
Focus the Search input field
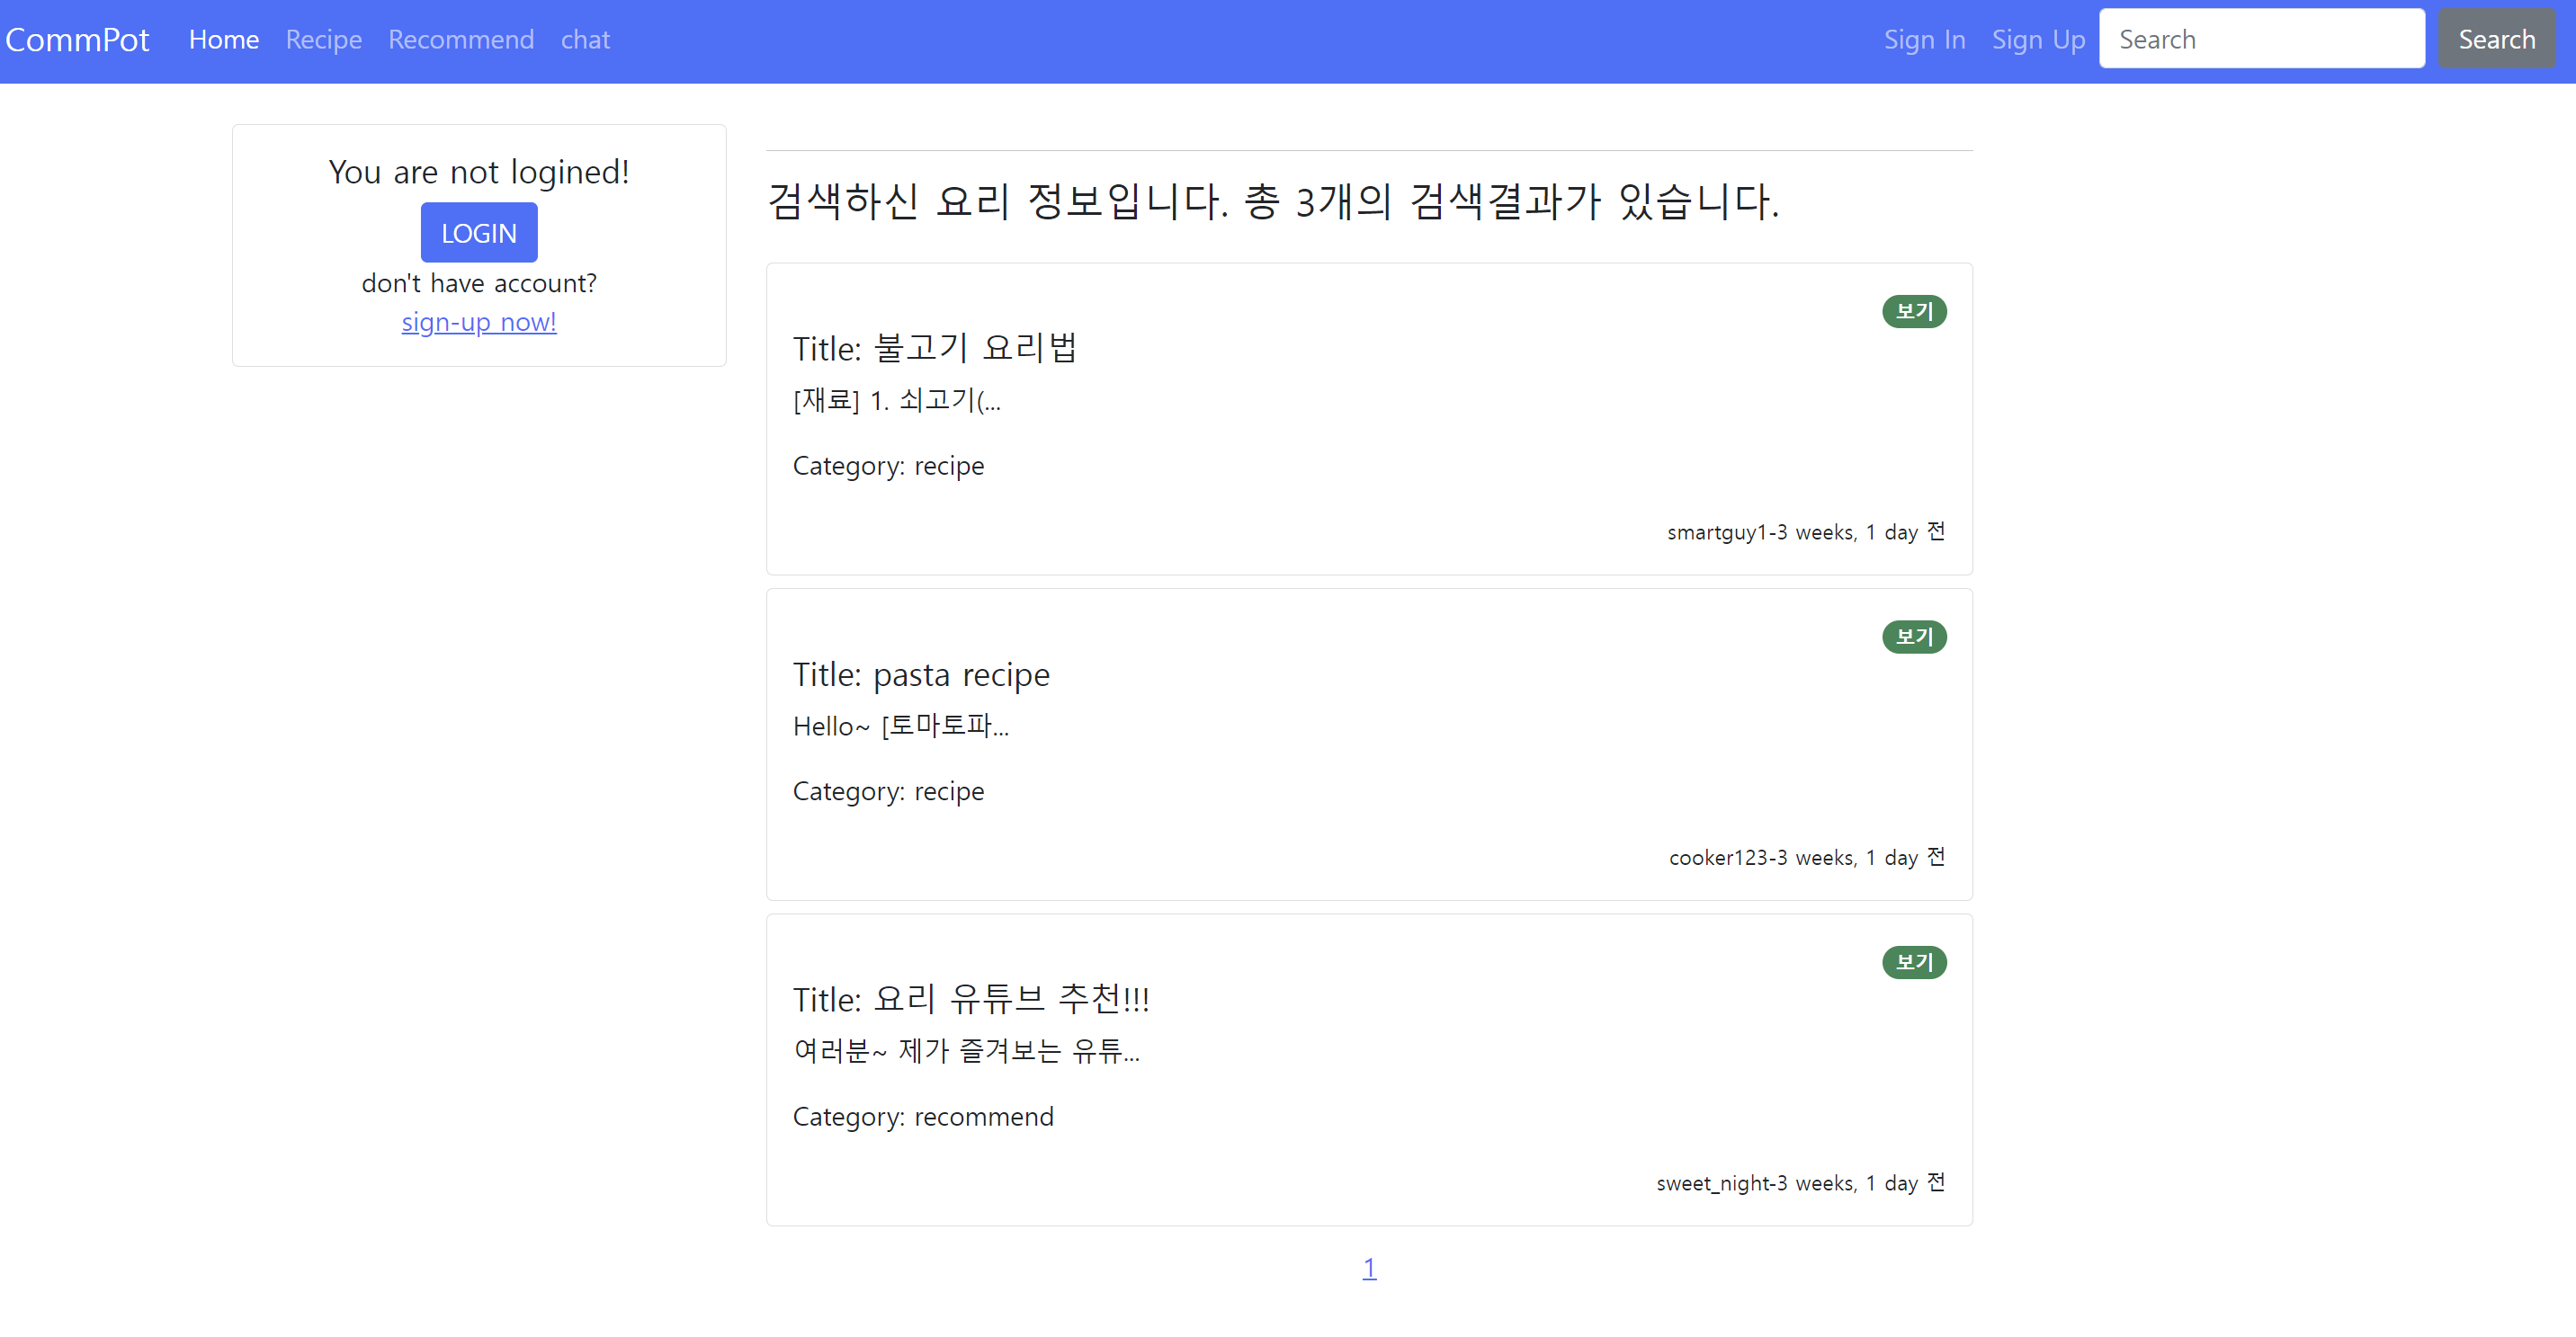[2260, 40]
